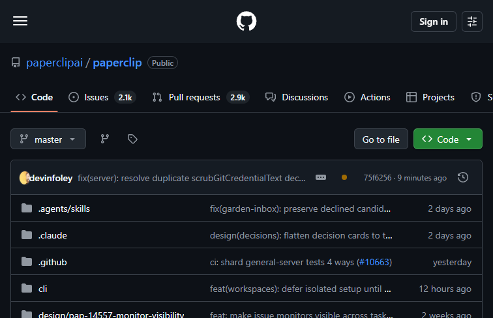
Task: View branches via the branch icon
Action: click(105, 139)
